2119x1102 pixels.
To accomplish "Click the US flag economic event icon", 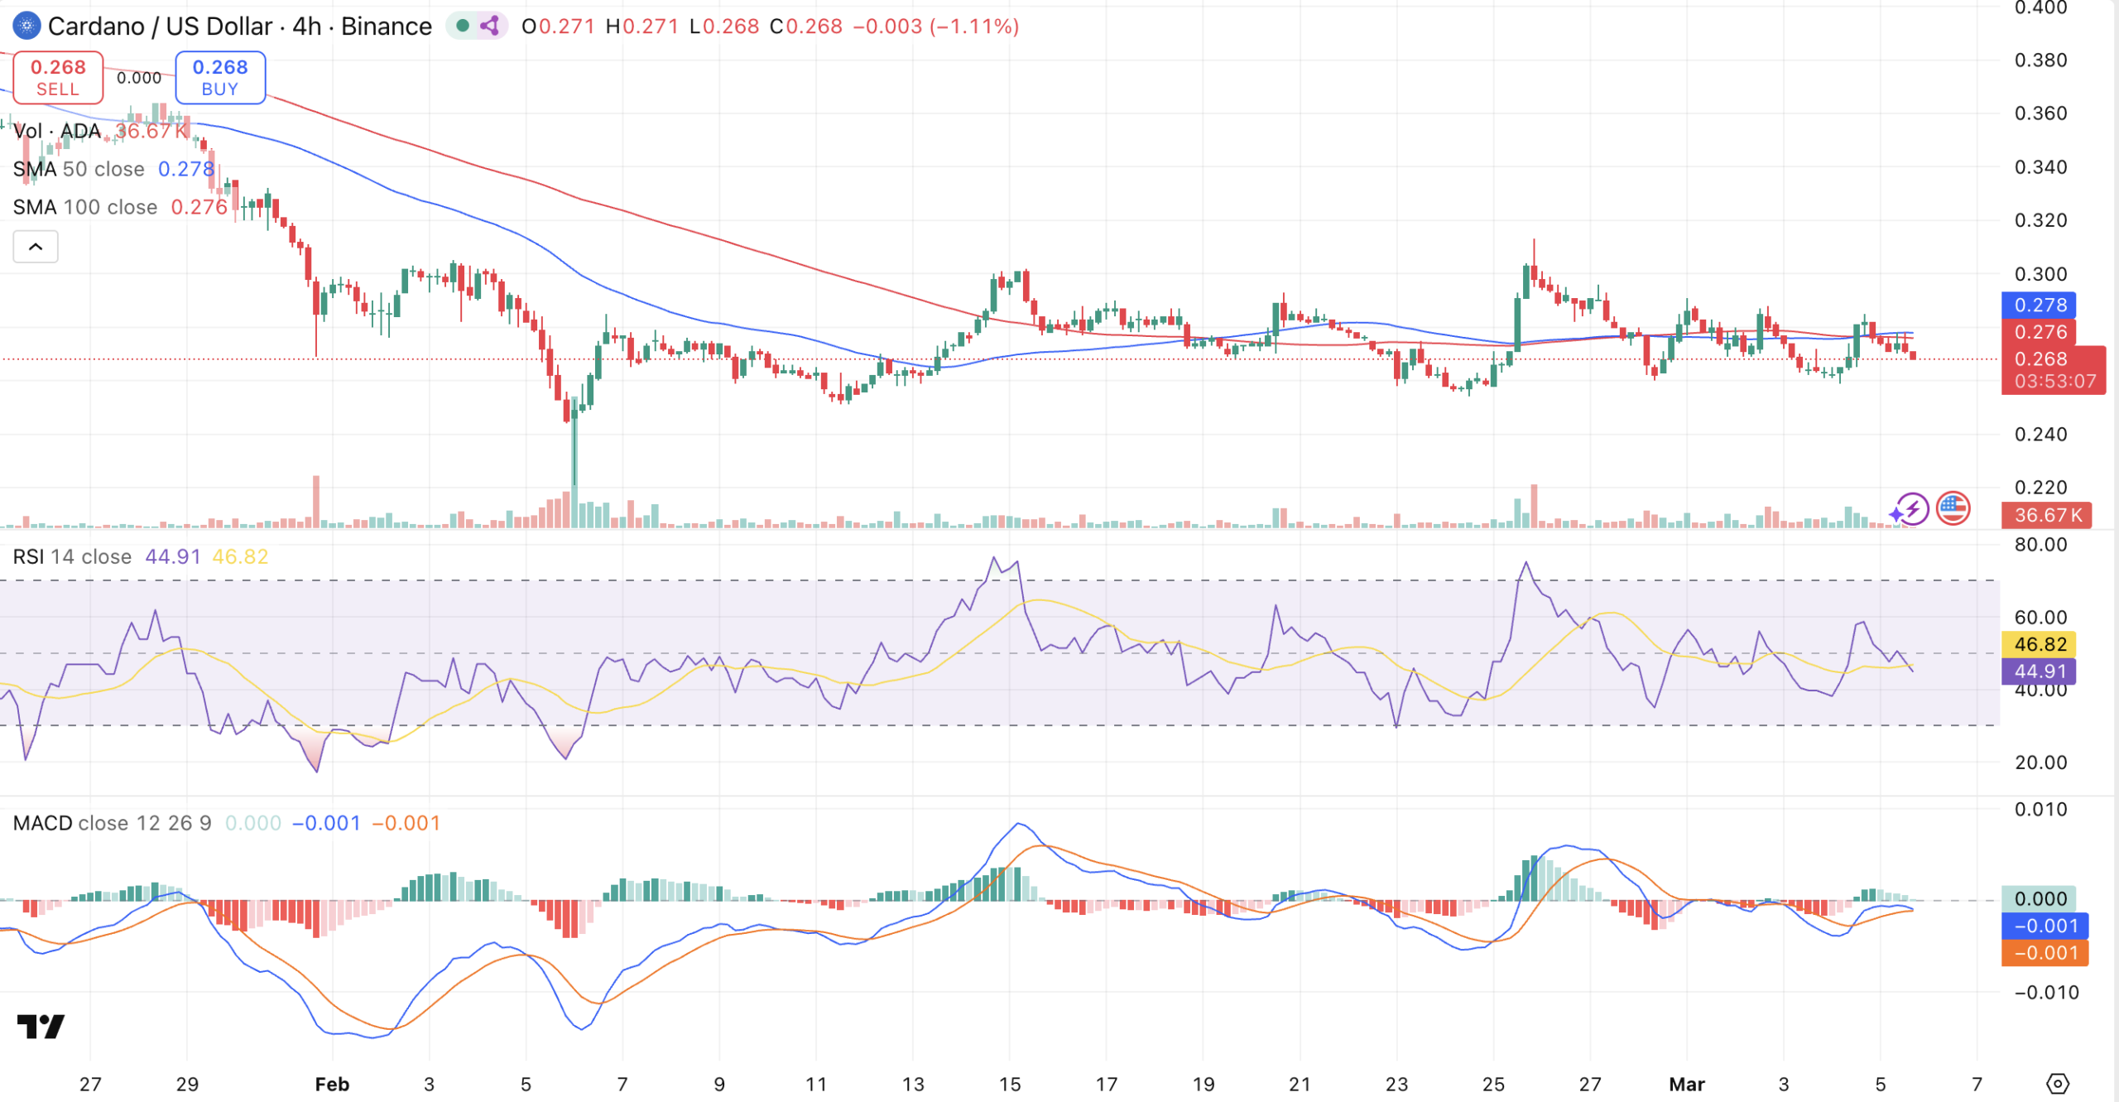I will (1953, 508).
